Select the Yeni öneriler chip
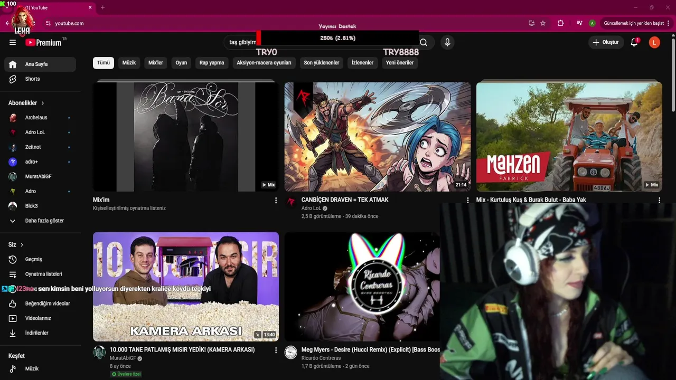Screen dimensions: 676x380 (400, 63)
